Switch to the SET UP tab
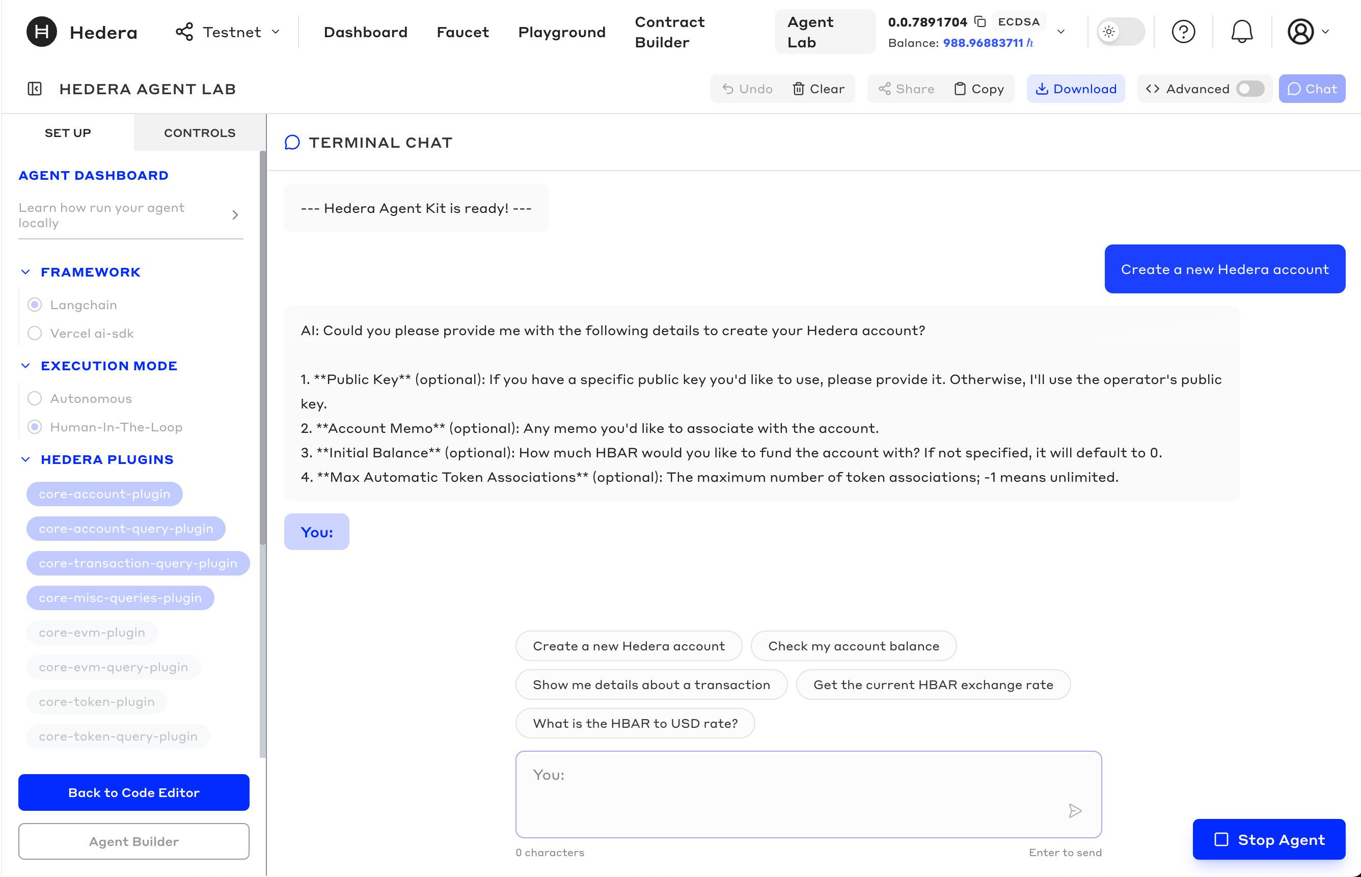Screen dimensions: 1361x877 68,133
